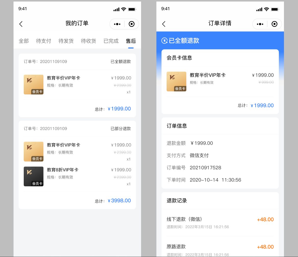
Task: Tap circular close target icon on 我的订单
Action: point(132,24)
